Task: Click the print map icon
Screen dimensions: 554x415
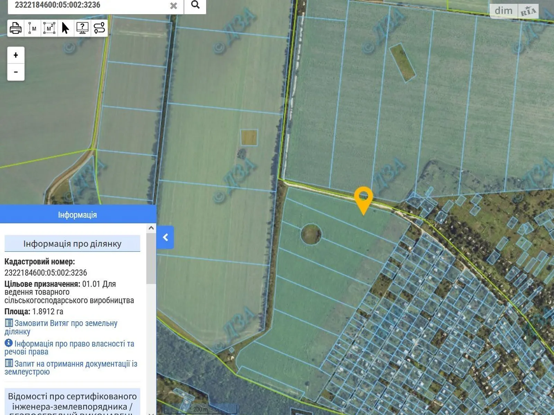Action: pos(16,28)
